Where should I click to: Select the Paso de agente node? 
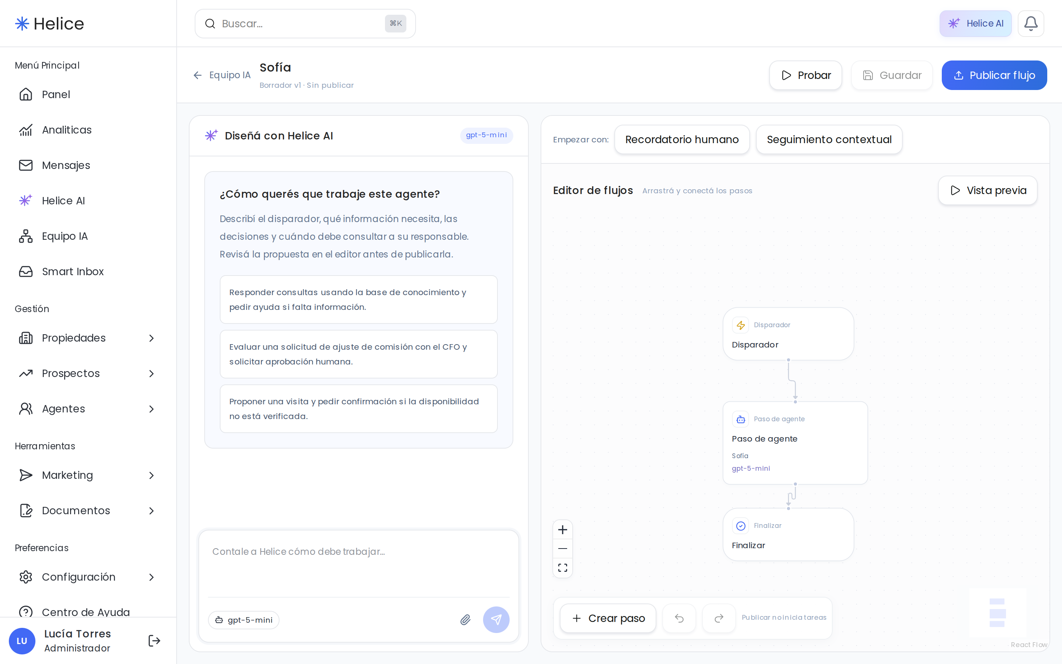[795, 443]
